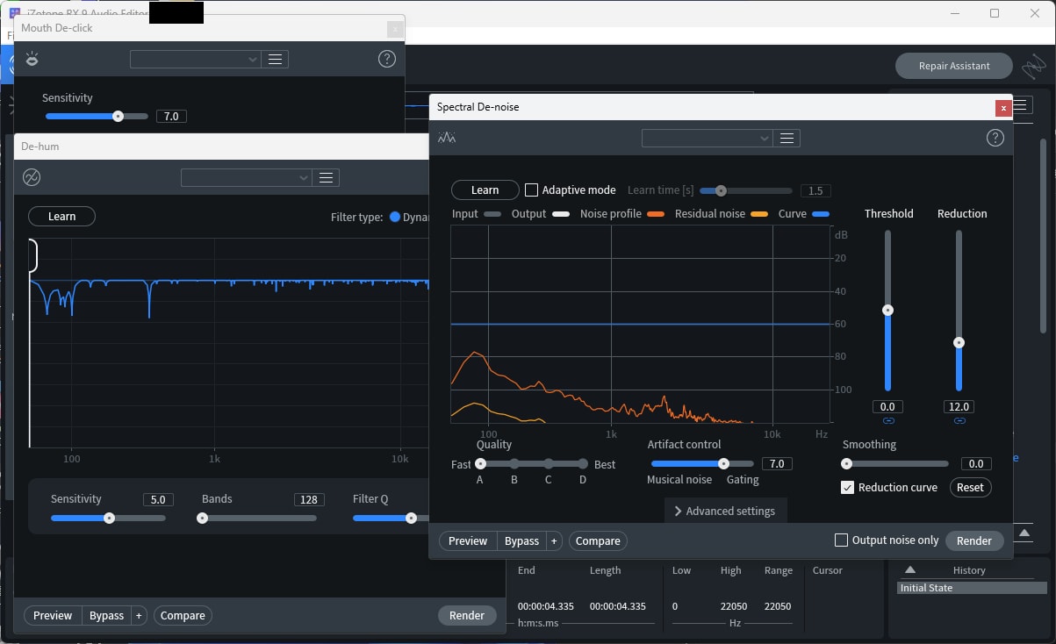This screenshot has height=644, width=1056.
Task: Click Compare in Spectral De-noise
Action: pos(598,541)
